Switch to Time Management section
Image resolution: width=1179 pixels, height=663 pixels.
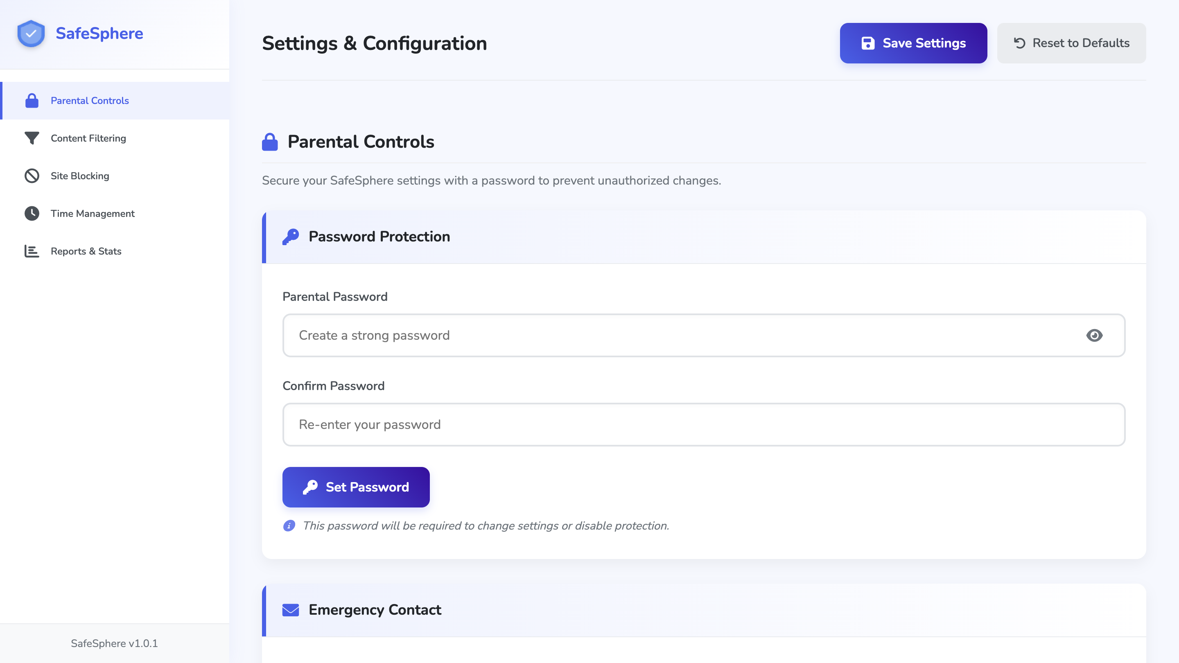pos(93,214)
